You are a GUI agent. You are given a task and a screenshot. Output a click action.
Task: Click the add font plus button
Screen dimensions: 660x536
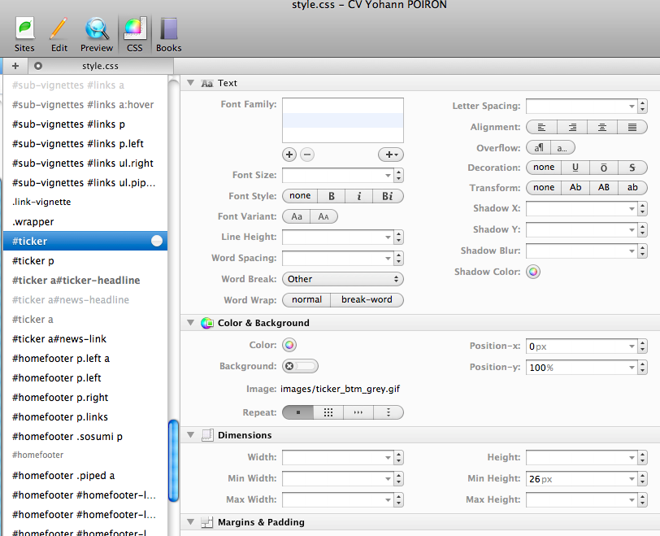(x=289, y=155)
